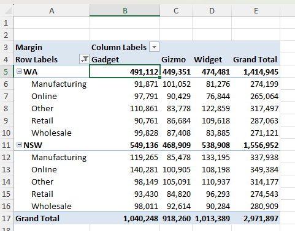
Task: Select cell with value 918,260
Action: (176, 218)
